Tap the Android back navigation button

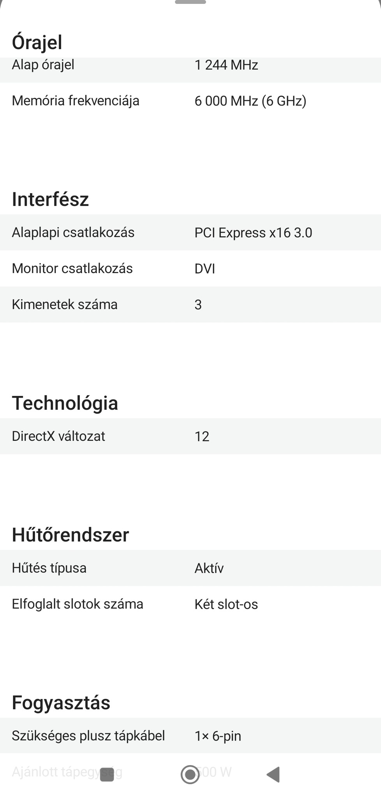[x=273, y=774]
